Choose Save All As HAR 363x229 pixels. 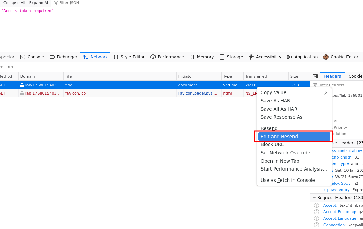[x=294, y=109]
